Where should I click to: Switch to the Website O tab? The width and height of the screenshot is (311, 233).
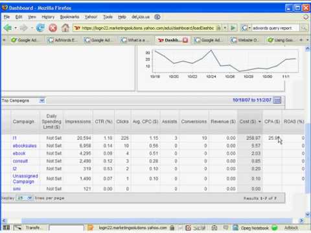(x=246, y=40)
